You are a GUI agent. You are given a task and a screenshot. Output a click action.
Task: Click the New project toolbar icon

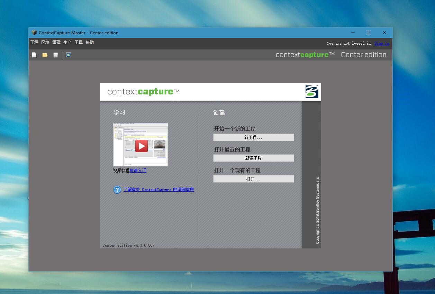point(34,55)
